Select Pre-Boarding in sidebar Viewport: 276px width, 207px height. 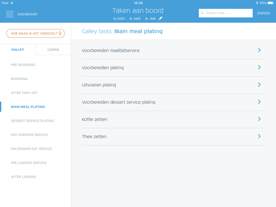point(23,65)
